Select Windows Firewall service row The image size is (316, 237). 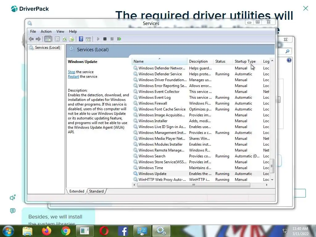201,103
